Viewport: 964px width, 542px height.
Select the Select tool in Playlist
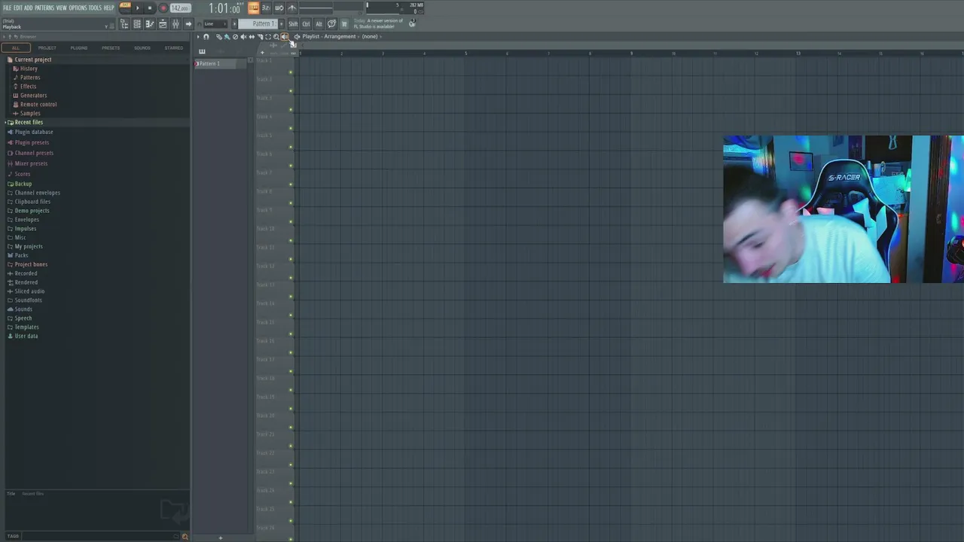click(x=267, y=36)
